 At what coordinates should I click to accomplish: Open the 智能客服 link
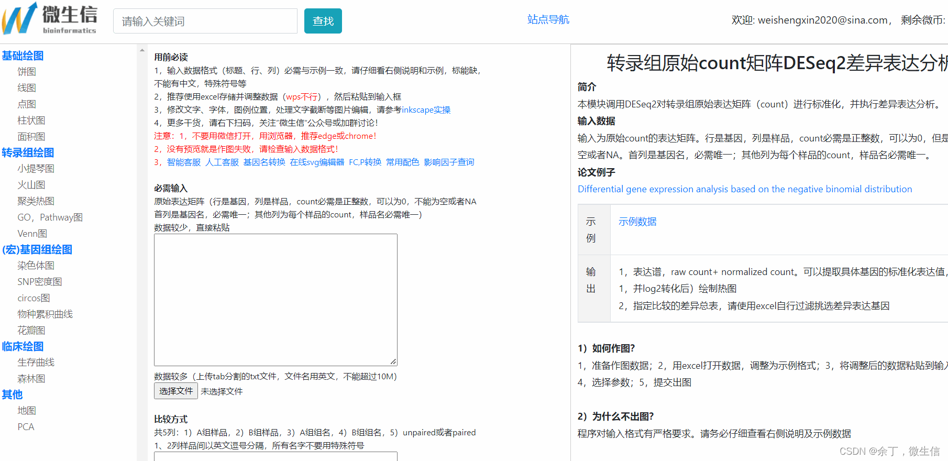[x=184, y=162]
